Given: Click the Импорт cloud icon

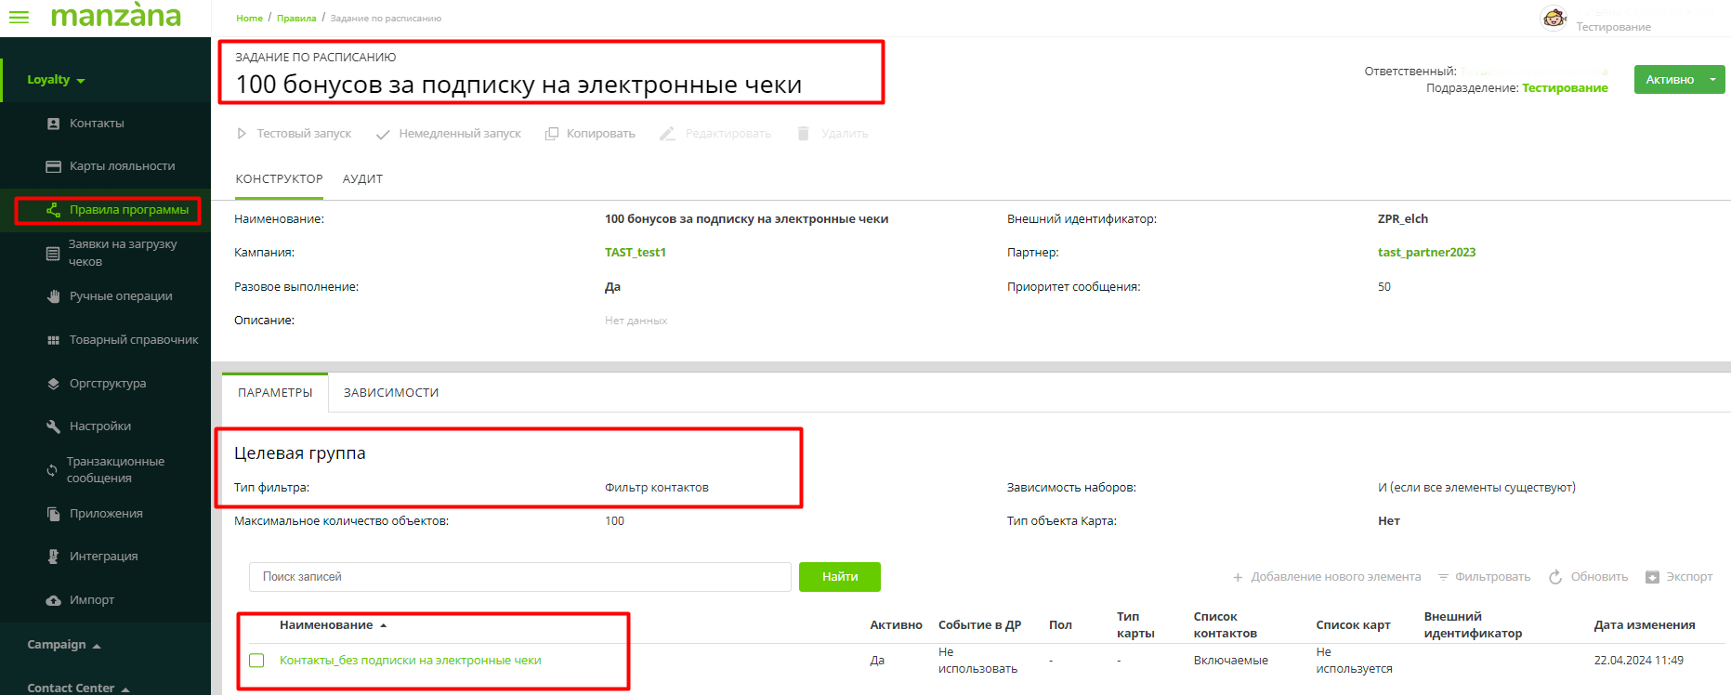Looking at the screenshot, I should tap(53, 600).
